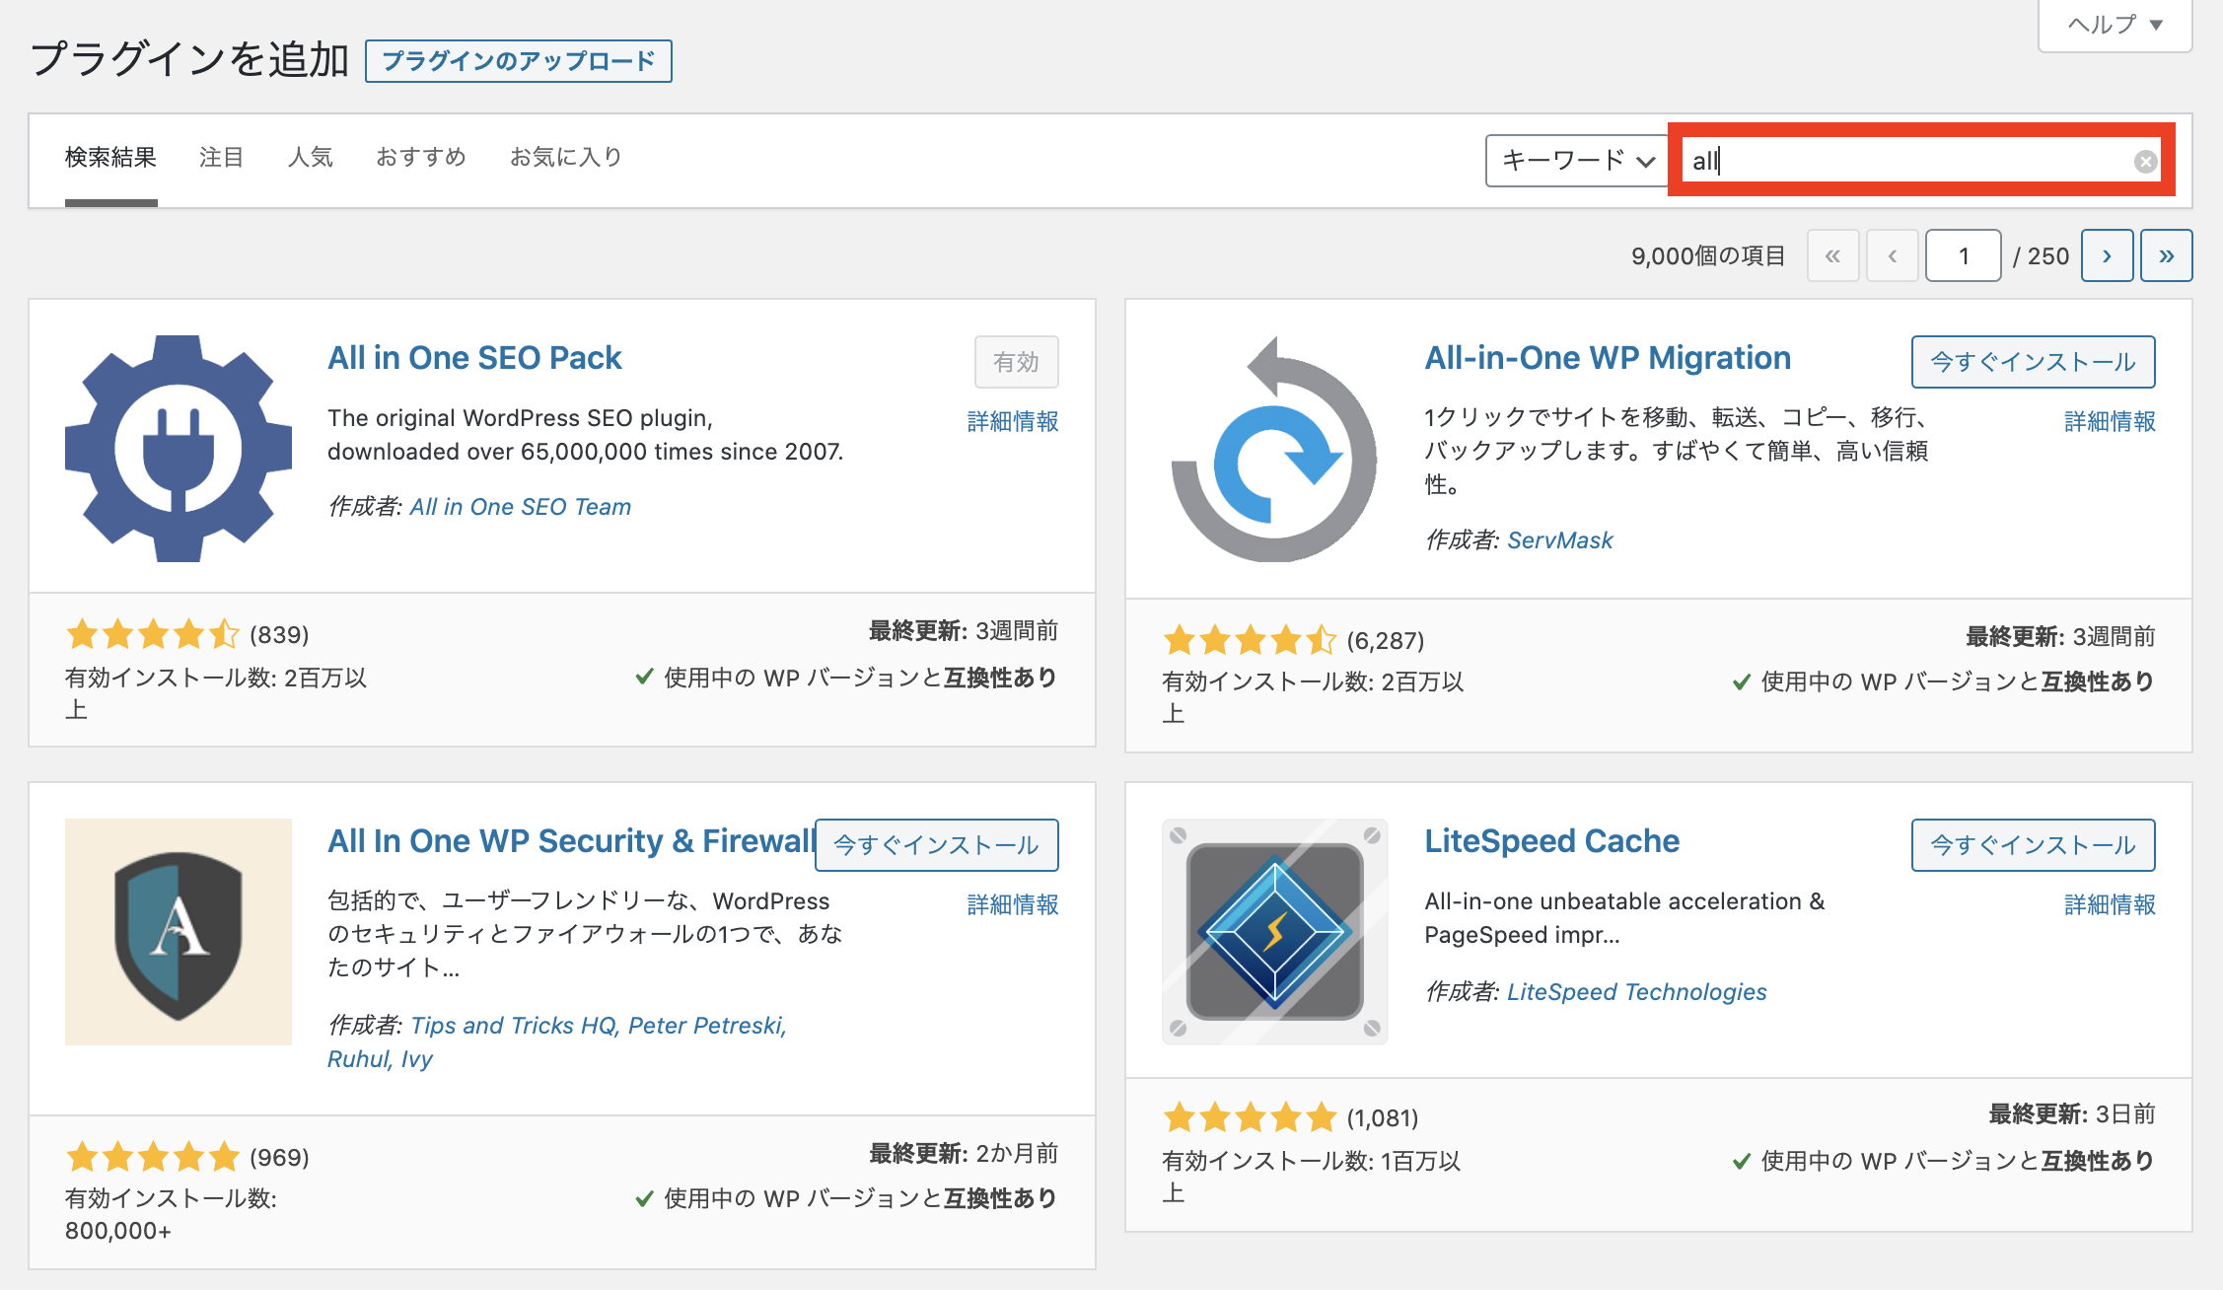This screenshot has height=1290, width=2223.
Task: Click the current page number field
Action: [x=1964, y=256]
